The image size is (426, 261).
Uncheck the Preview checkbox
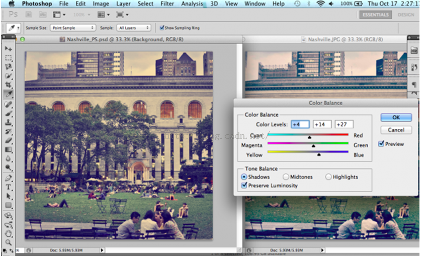pos(381,144)
